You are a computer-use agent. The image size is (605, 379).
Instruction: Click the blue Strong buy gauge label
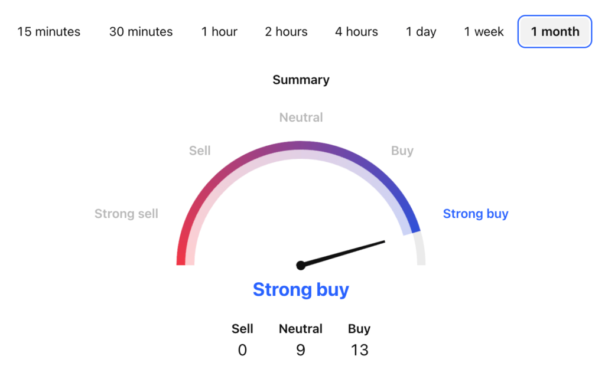[476, 214]
